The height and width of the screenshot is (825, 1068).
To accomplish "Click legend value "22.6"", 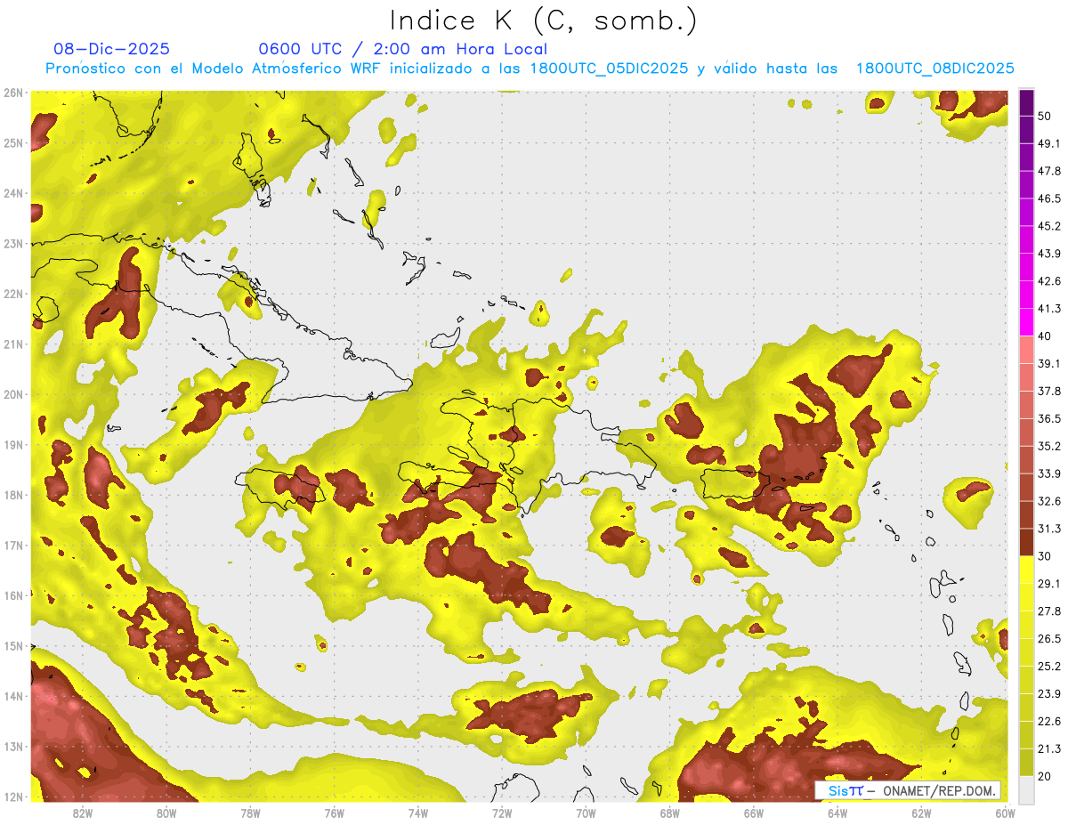I will tap(1048, 722).
